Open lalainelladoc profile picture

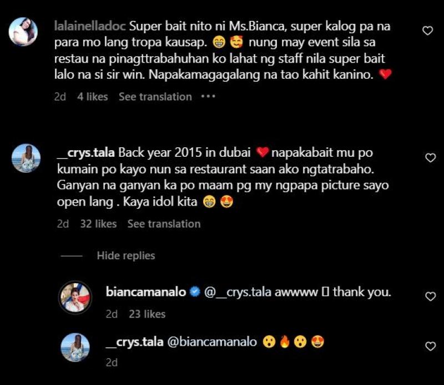(23, 32)
